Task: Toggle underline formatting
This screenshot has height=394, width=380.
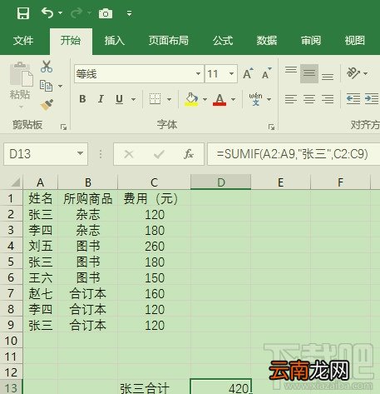Action: coord(119,99)
